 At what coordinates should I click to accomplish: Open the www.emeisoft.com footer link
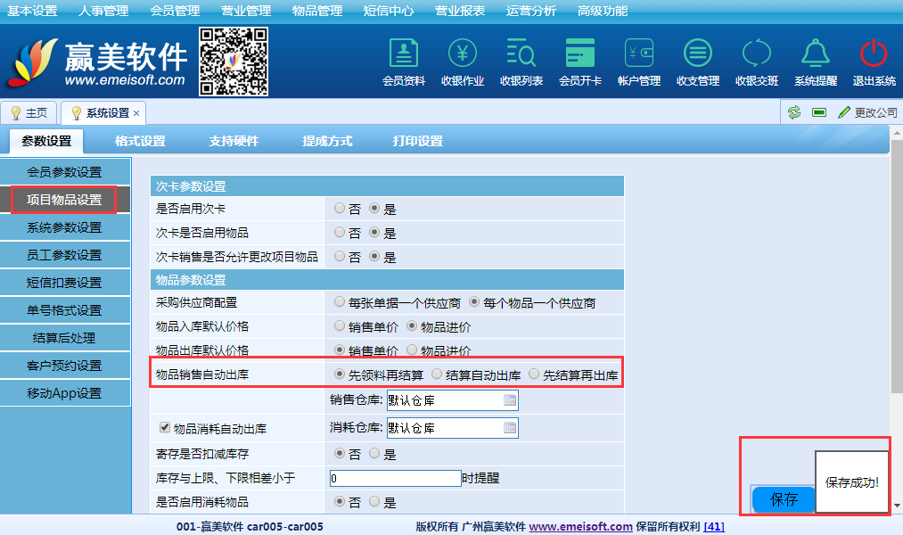pos(580,527)
